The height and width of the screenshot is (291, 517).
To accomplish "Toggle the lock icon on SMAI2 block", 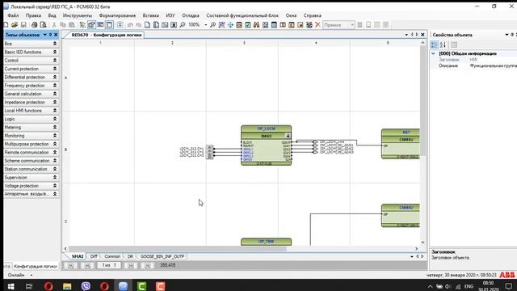I will tap(288, 136).
